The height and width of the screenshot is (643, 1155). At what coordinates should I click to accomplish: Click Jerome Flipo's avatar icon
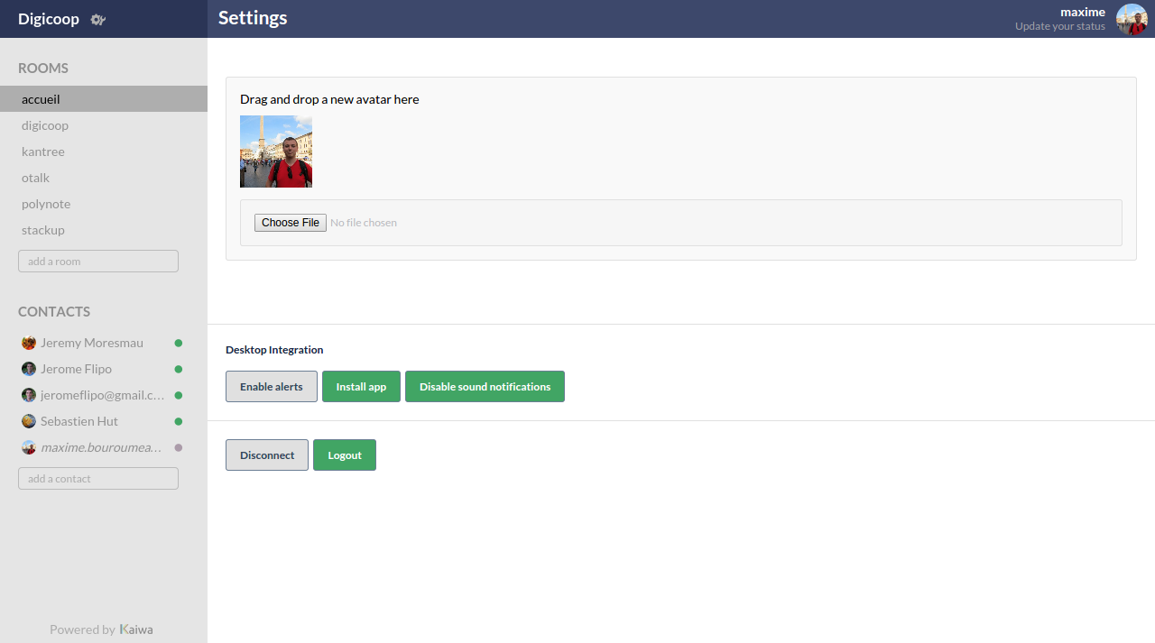(29, 369)
